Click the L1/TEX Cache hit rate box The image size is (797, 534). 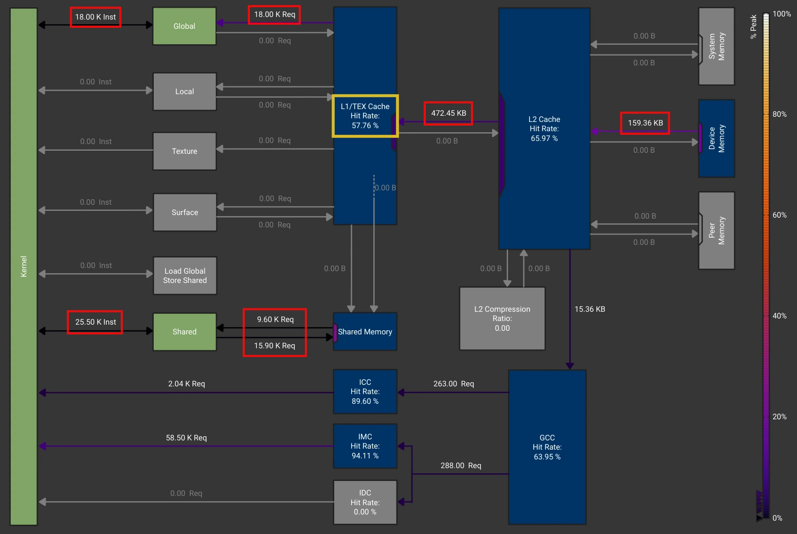coord(365,116)
